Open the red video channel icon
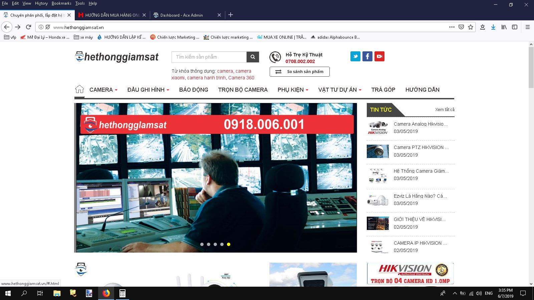Viewport: 534px width, 300px height. (x=379, y=56)
